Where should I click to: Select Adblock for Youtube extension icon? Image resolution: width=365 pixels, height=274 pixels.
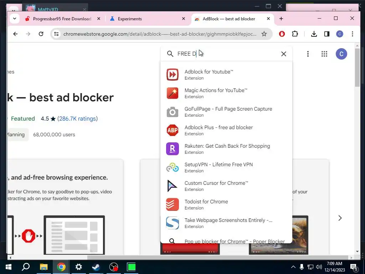point(173,75)
